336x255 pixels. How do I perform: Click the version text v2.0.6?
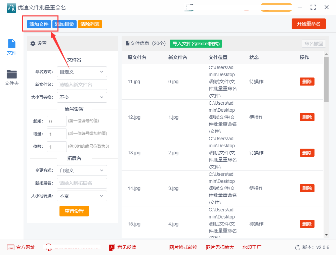coord(323,248)
